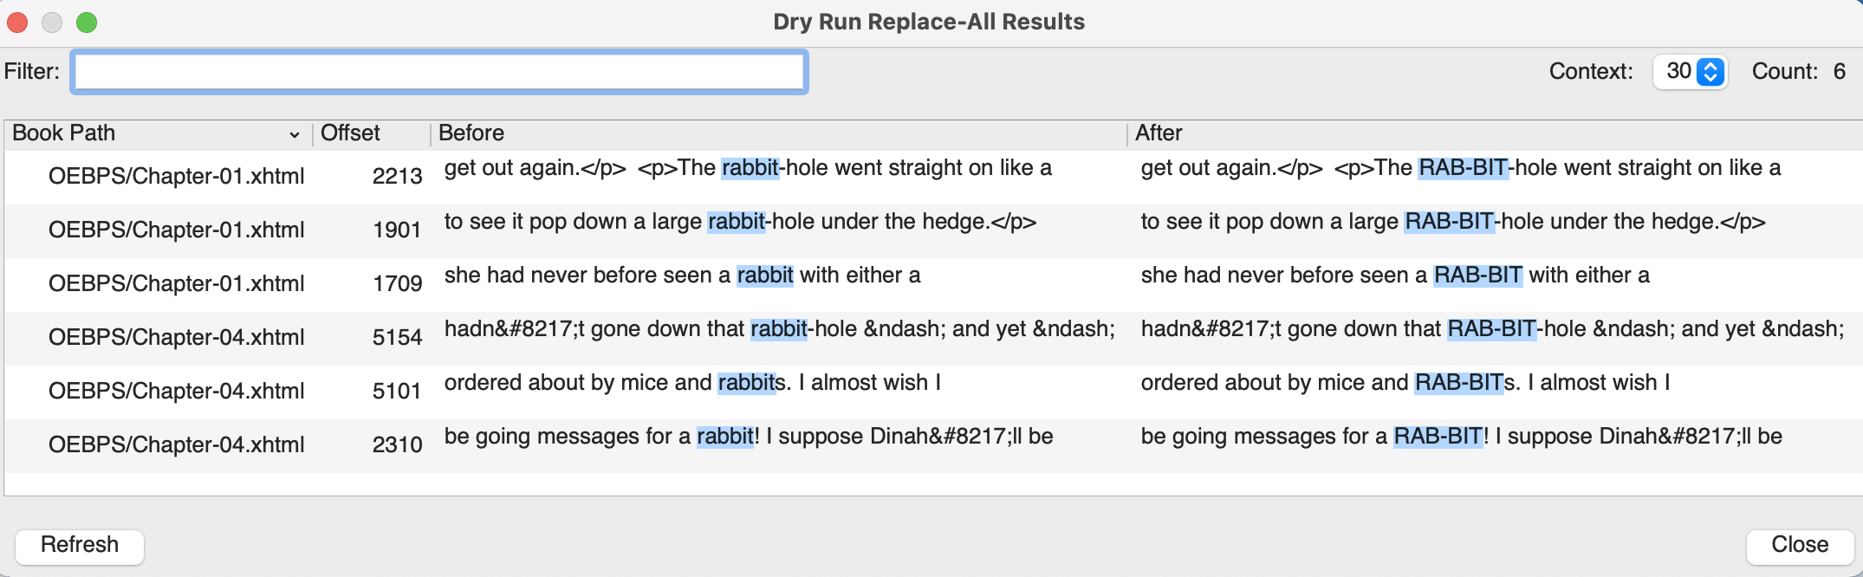
Task: Click the green zoom window button
Action: click(87, 23)
